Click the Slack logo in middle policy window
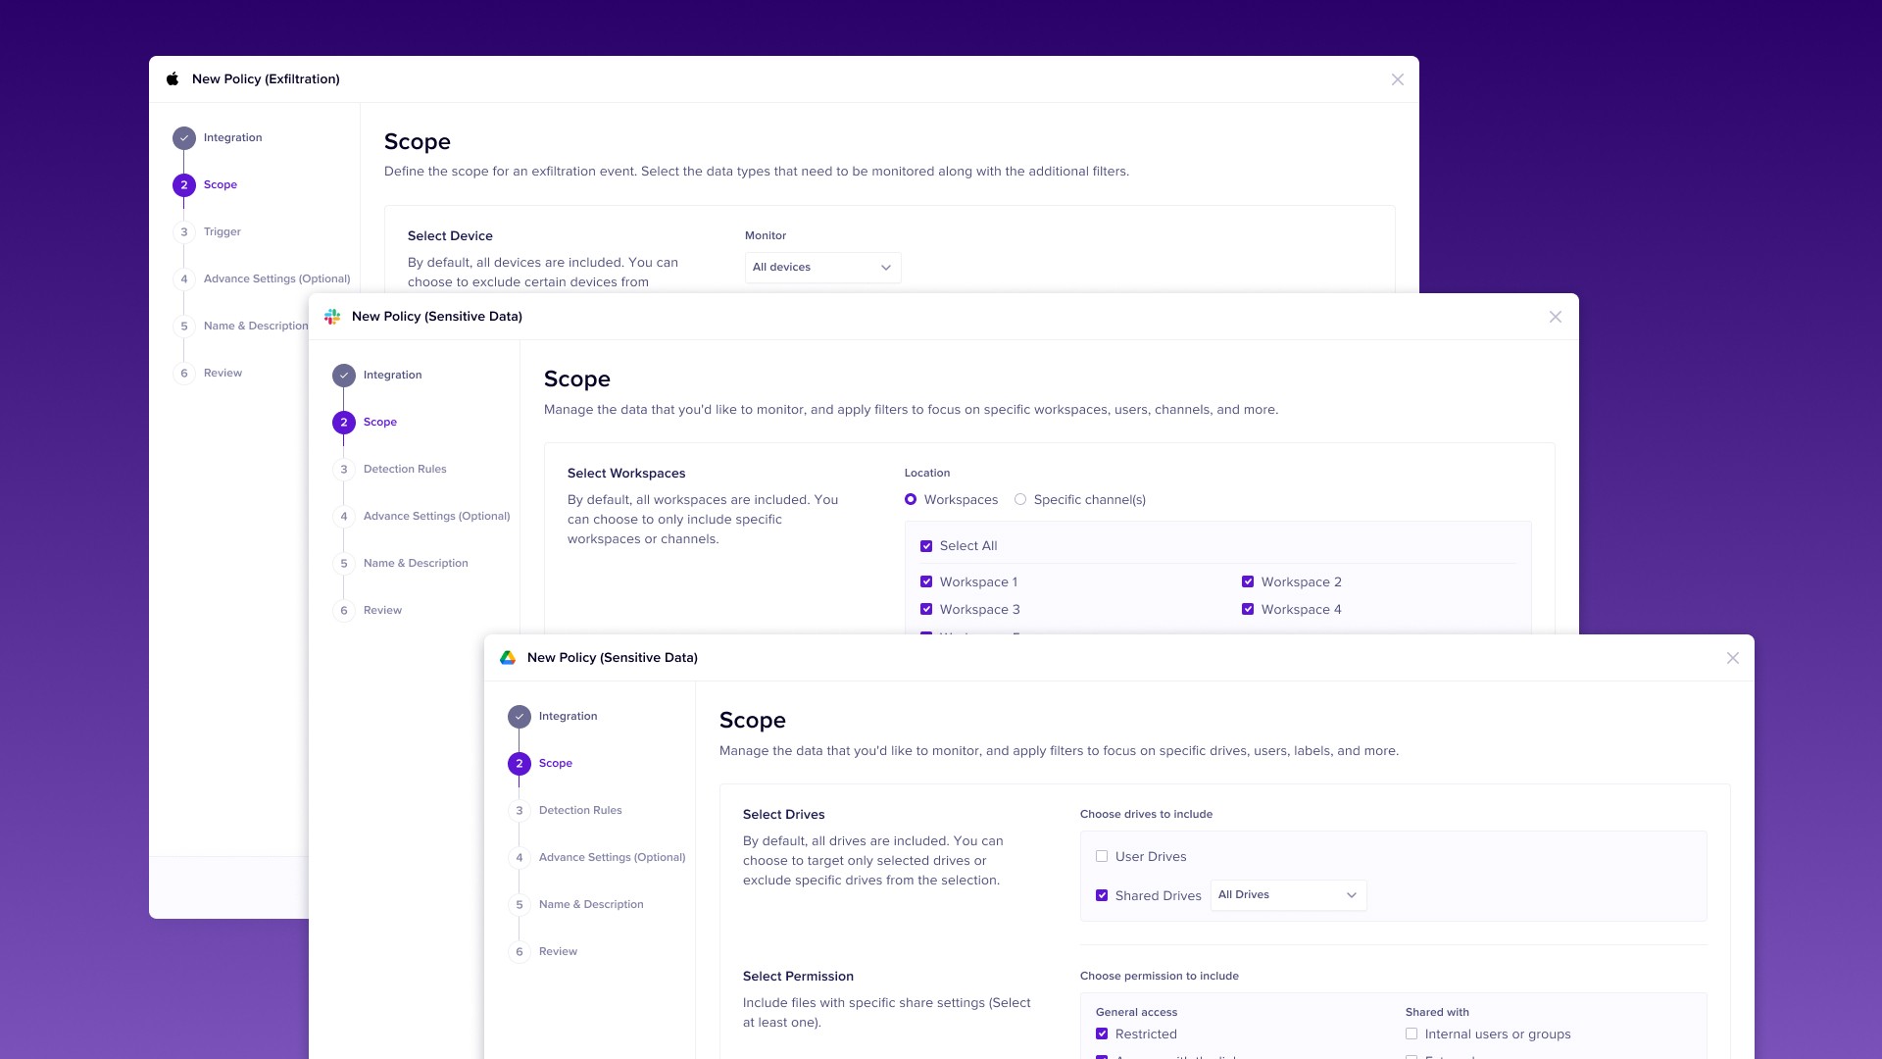 (332, 317)
